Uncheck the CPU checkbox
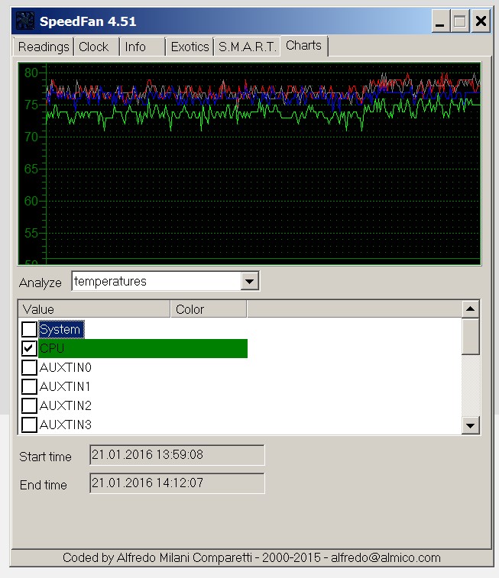The width and height of the screenshot is (499, 578). [29, 348]
